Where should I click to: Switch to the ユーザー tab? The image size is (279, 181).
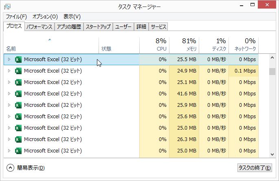123,27
